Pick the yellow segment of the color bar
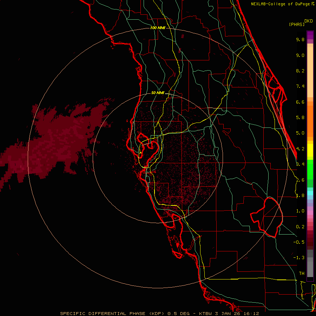The width and height of the screenshot is (316, 316). click(310, 150)
